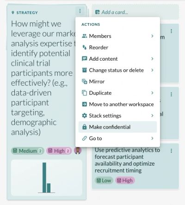Expand the Go to submenu arrow
This screenshot has height=205, width=185.
coord(152,138)
